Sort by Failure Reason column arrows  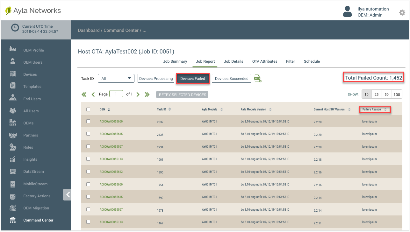coord(385,109)
